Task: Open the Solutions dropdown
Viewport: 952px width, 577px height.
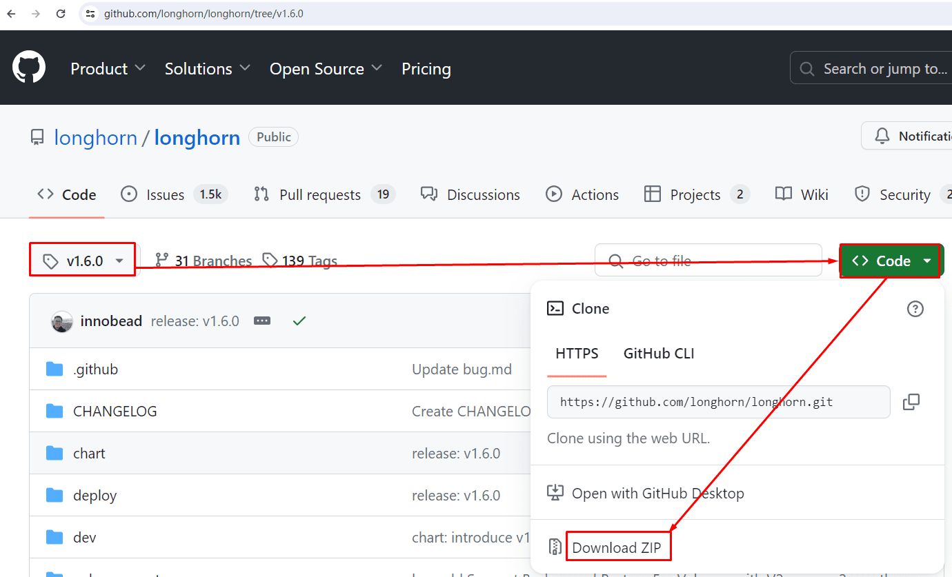Action: pyautogui.click(x=207, y=69)
